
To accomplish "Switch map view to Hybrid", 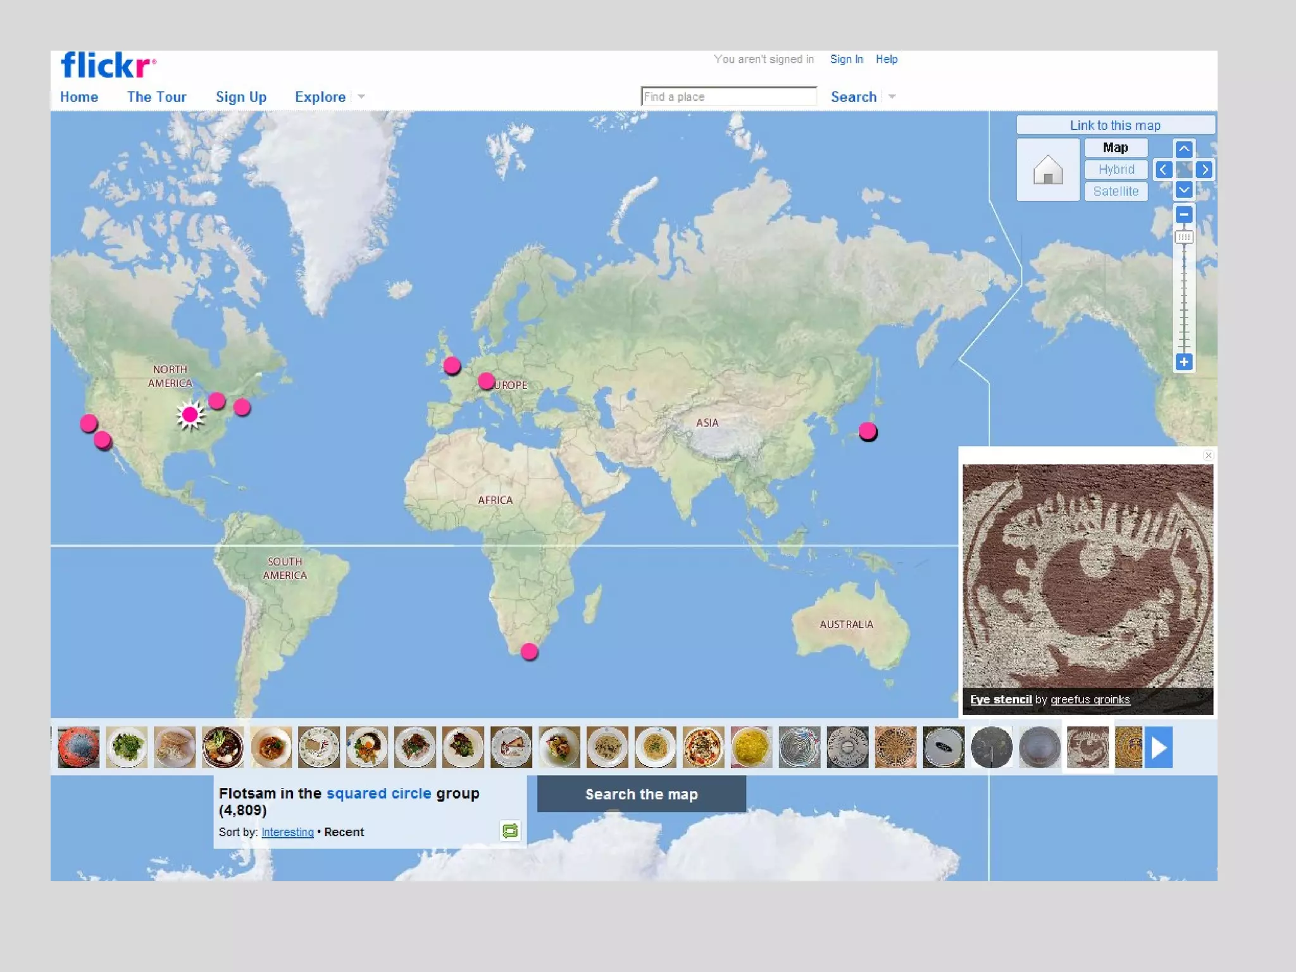I will point(1116,170).
